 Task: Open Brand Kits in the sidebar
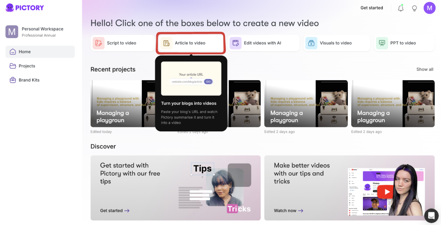40,80
